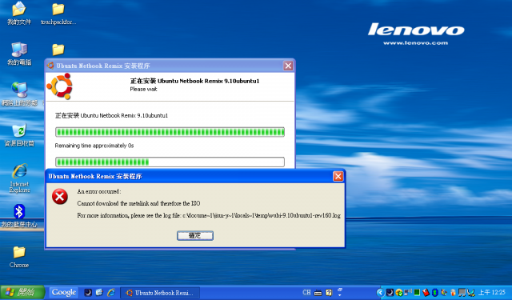
Task: Open the touchpackfor... folder on desktop
Action: click(58, 14)
